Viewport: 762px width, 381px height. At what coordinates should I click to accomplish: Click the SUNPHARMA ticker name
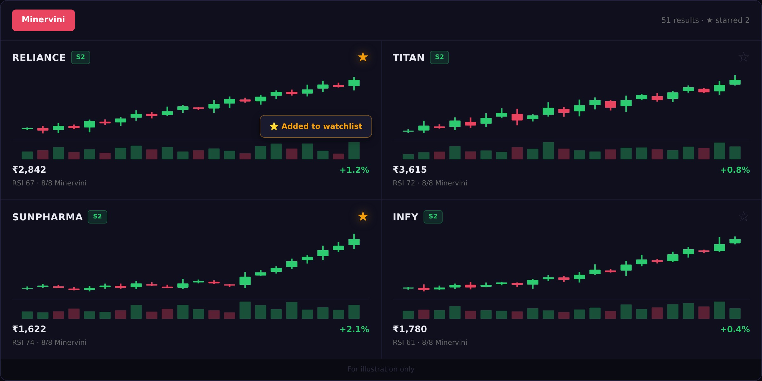point(47,217)
